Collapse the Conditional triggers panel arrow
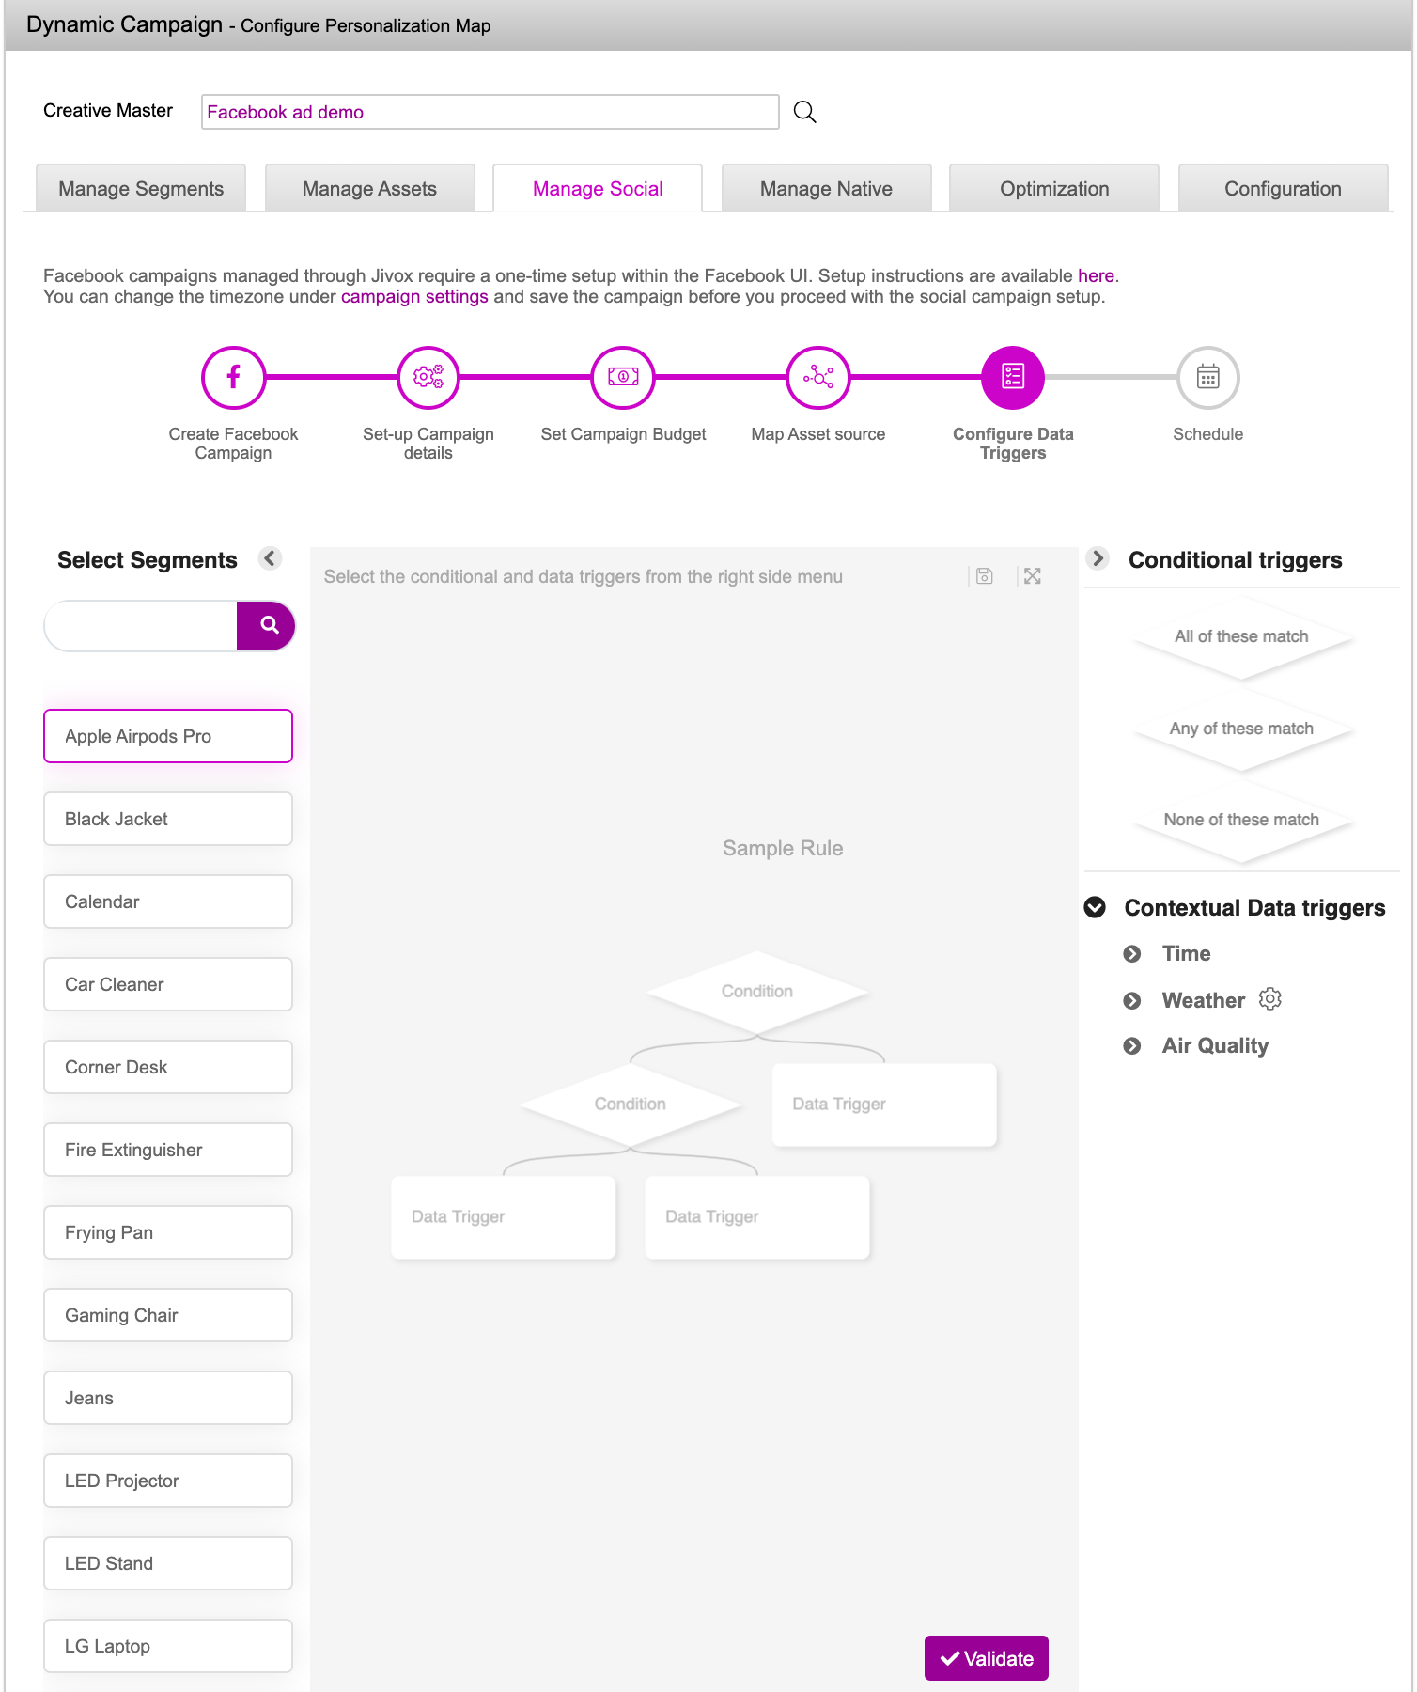Screen dimensions: 1417x1692 click(x=1097, y=558)
